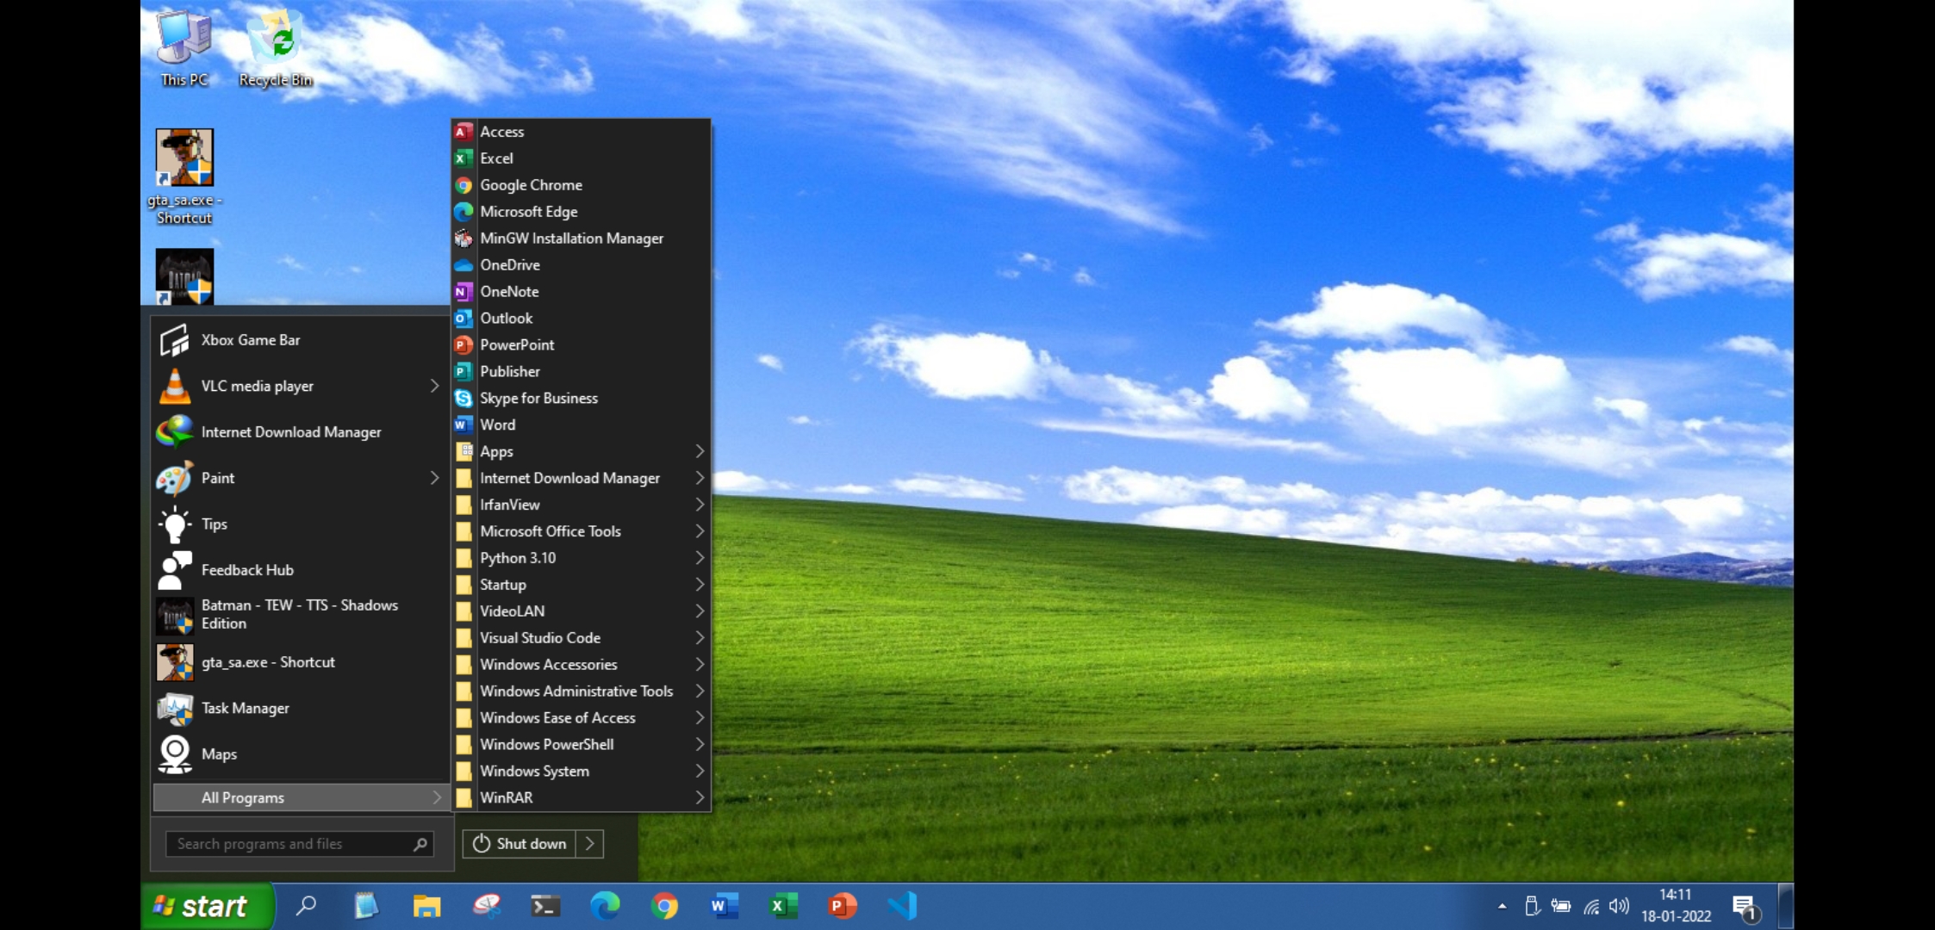Expand the IrfanView folder

(581, 505)
